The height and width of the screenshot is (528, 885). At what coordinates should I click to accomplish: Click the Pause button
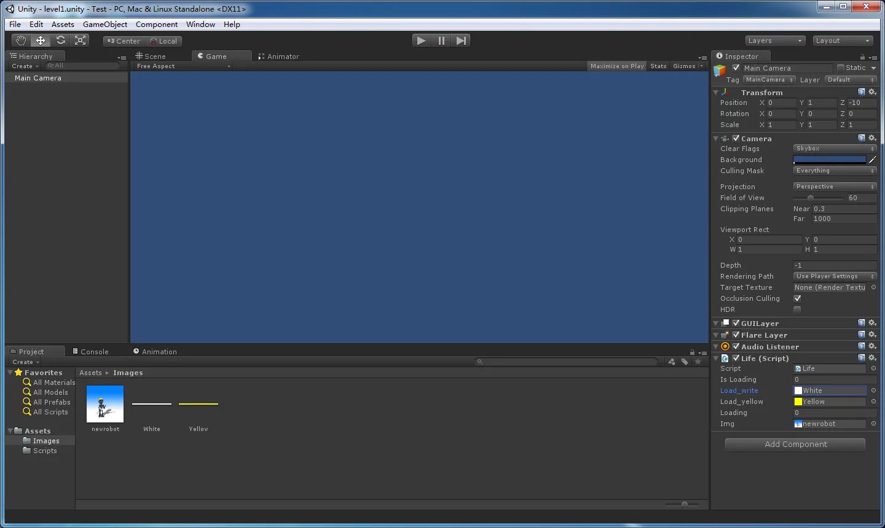point(441,41)
